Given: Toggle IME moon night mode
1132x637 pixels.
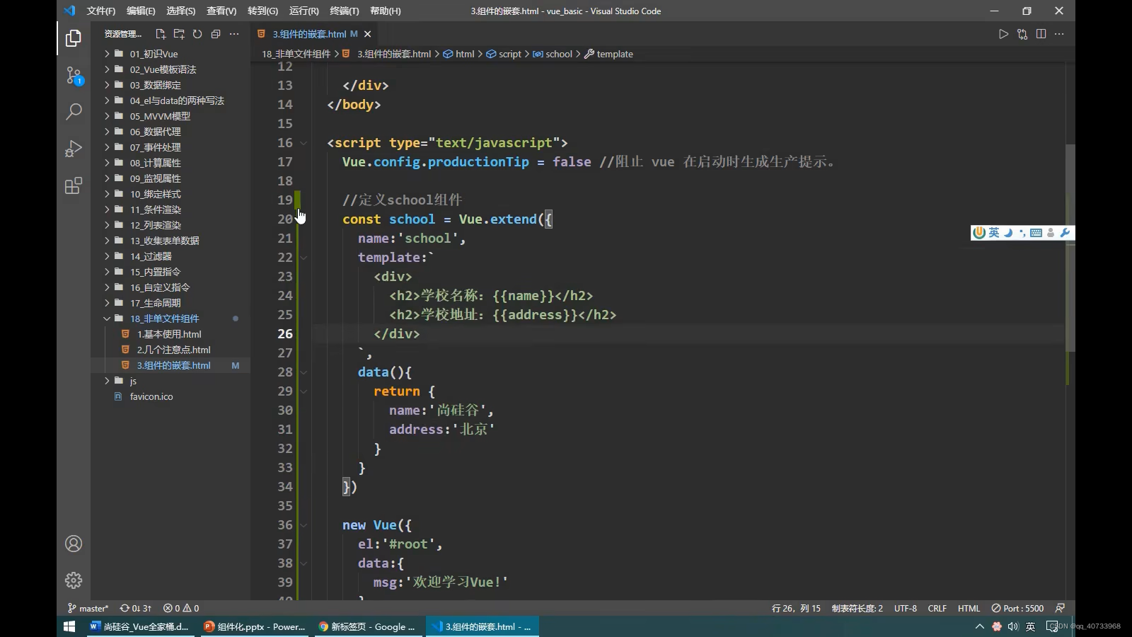Looking at the screenshot, I should [x=1008, y=233].
